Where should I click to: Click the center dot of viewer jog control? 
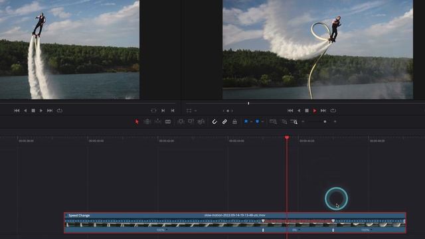coord(228,111)
